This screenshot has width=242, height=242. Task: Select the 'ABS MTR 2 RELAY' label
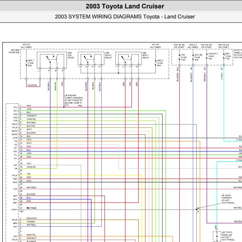coord(109,55)
